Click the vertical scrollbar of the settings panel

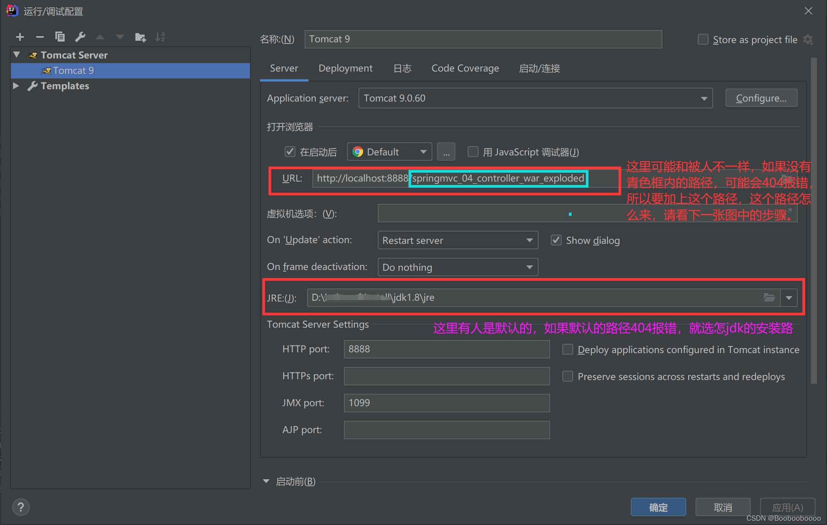[814, 221]
